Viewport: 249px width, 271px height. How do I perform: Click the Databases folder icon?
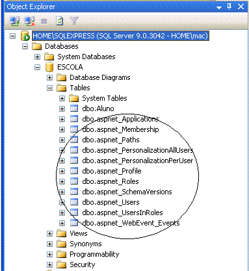(36, 46)
